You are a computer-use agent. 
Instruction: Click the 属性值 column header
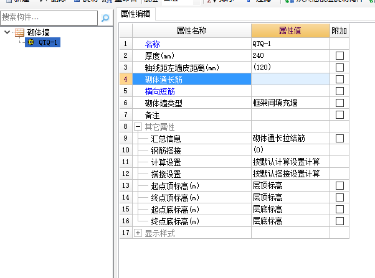(290, 30)
